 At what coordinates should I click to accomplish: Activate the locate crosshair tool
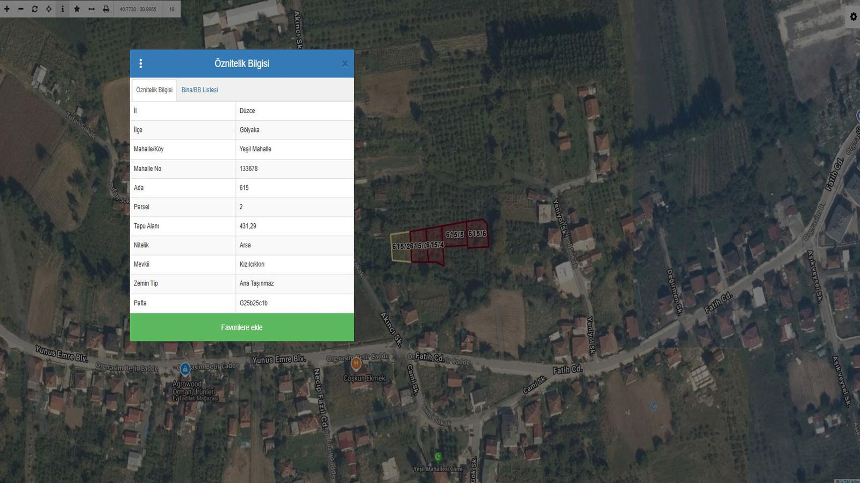tap(49, 9)
